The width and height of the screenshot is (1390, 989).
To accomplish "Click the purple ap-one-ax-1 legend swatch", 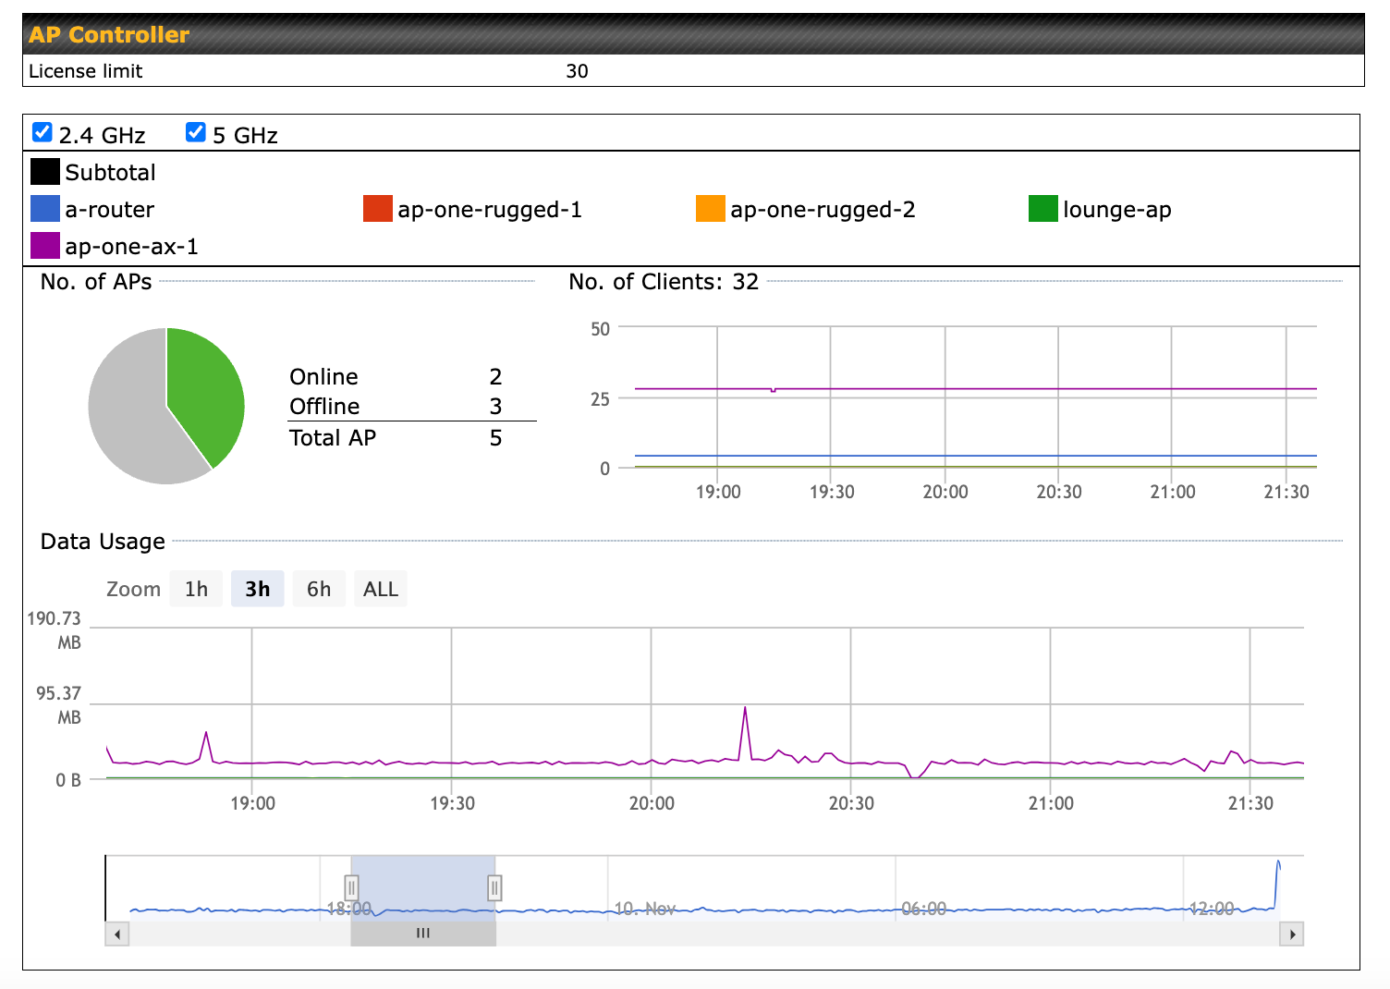I will [45, 246].
